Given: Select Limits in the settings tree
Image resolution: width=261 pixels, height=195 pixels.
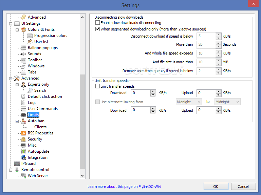Looking at the screenshot, I should pos(33,115).
